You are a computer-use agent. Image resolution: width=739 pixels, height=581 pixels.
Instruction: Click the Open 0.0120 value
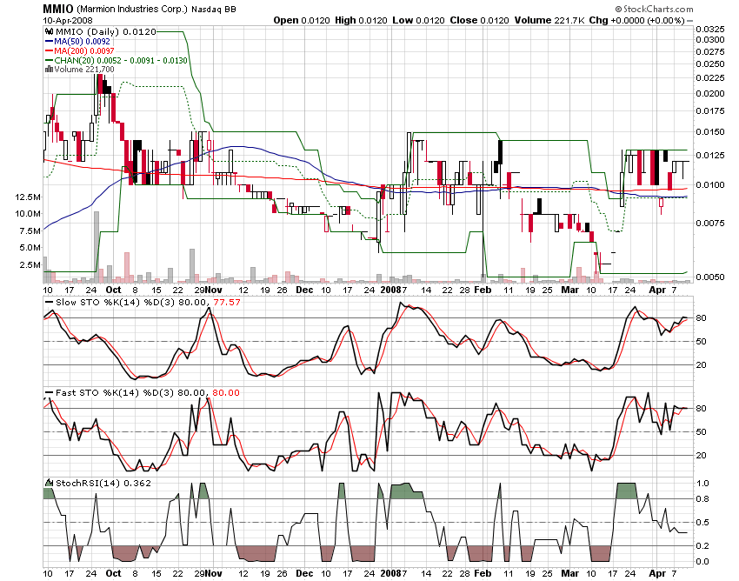coord(302,20)
